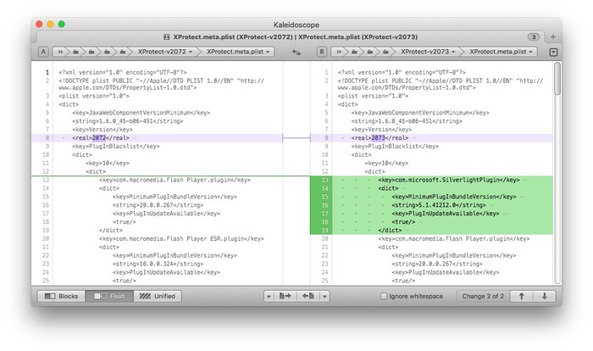Viewport: 593px width, 351px height.
Task: Click the PlugInBlacklist key on side B
Action: point(395,146)
